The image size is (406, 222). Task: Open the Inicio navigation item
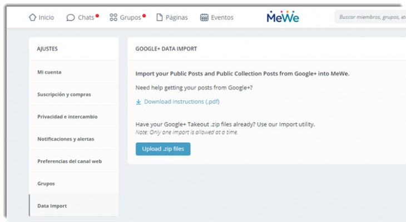[41, 17]
